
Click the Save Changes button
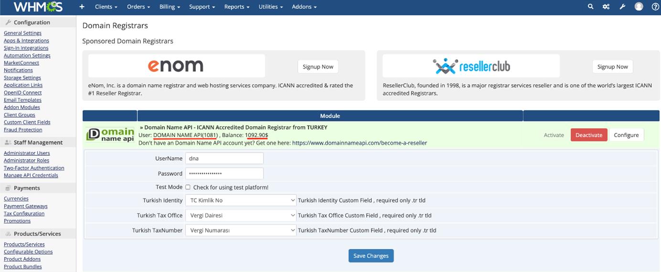pyautogui.click(x=371, y=256)
